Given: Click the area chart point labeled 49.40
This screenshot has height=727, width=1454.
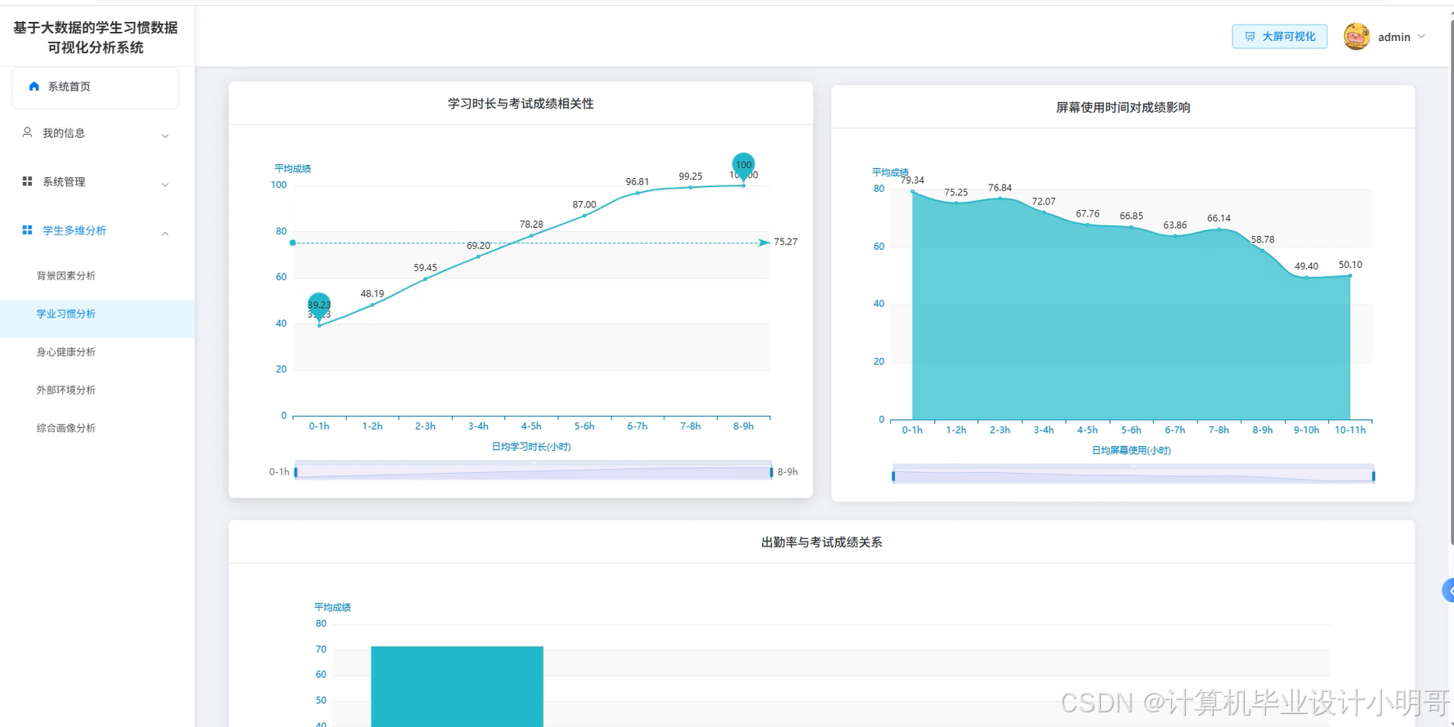Looking at the screenshot, I should tap(1306, 278).
